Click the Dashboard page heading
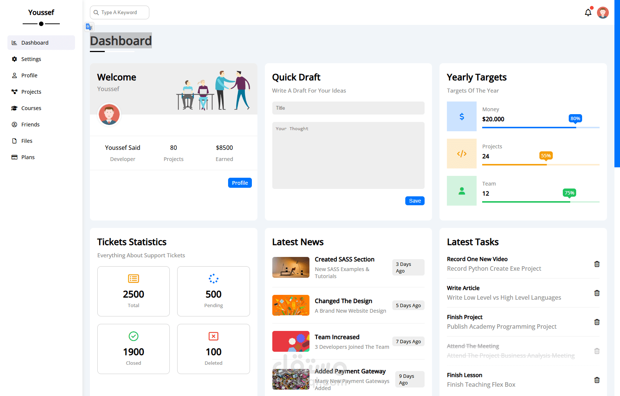620x396 pixels. point(121,41)
